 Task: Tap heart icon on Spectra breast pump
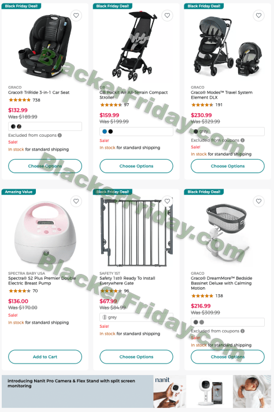coord(76,201)
